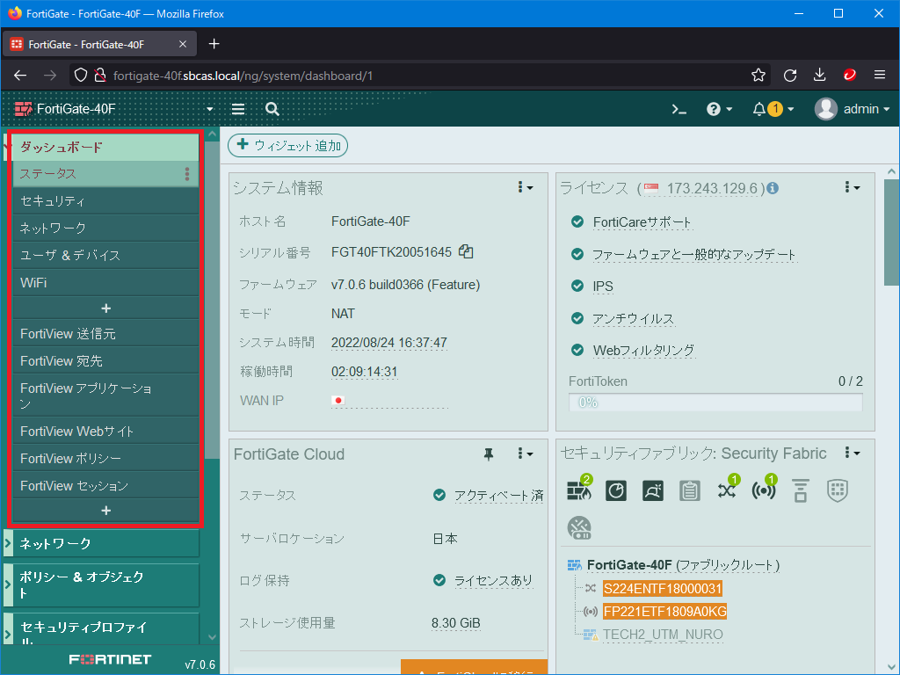Expand the ポリシー & オブジェクト section

[102, 584]
